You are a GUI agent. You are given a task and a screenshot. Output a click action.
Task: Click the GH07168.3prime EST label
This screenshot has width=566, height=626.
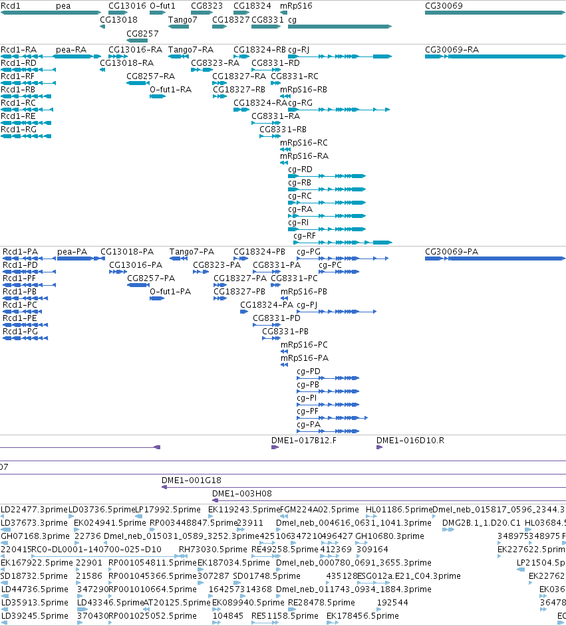(35, 536)
